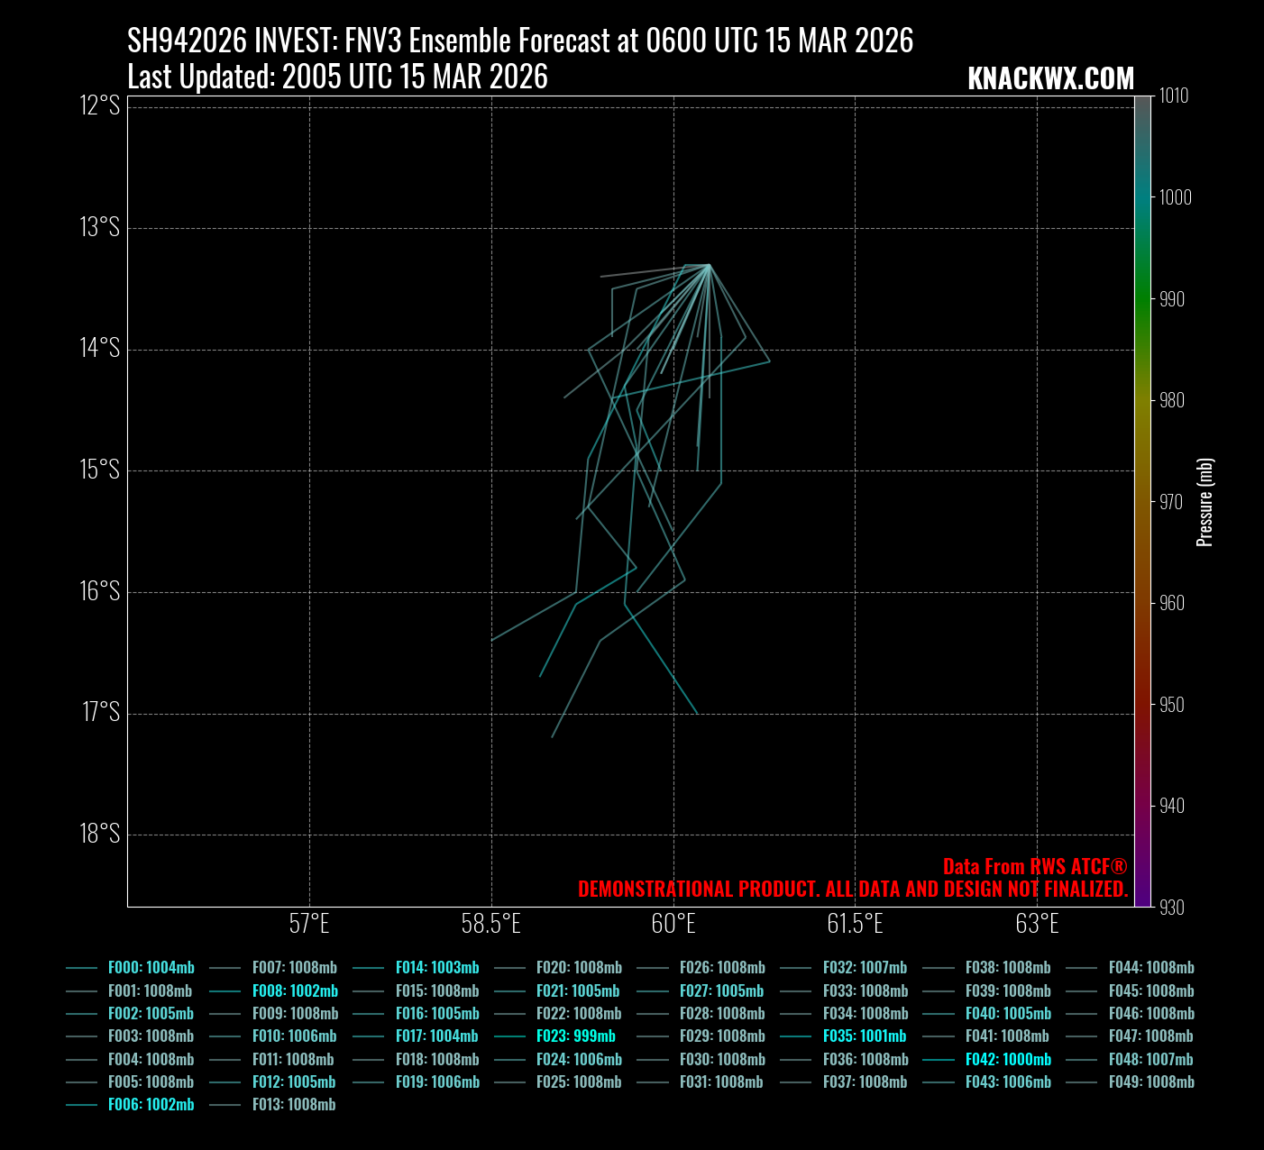Click the F035: 1001mb legend label
Viewport: 1264px width, 1150px height.
[x=864, y=1036]
